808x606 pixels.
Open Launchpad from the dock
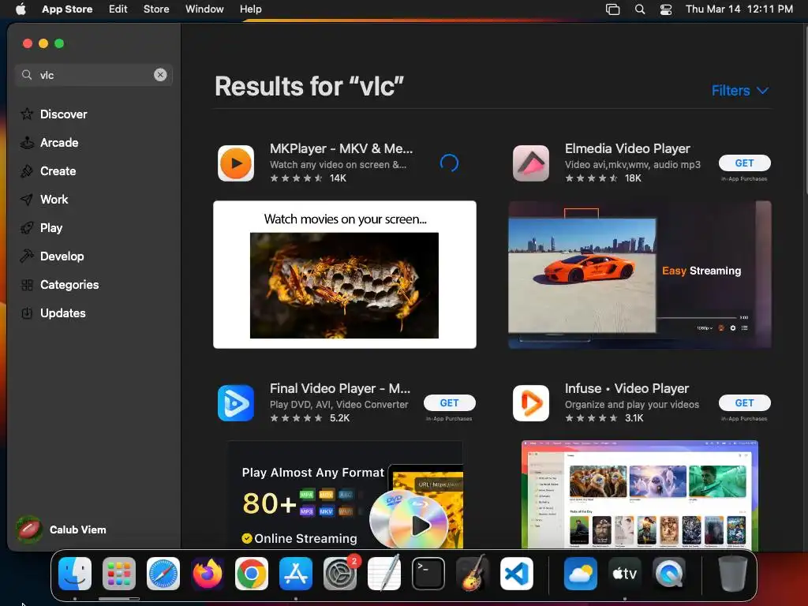pyautogui.click(x=119, y=573)
